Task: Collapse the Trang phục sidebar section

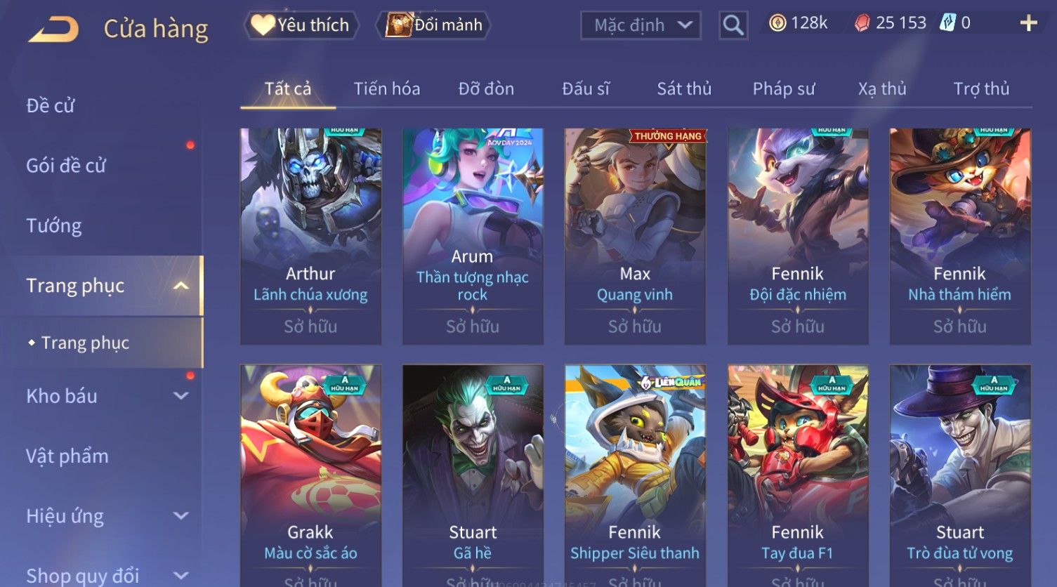Action: tap(180, 286)
